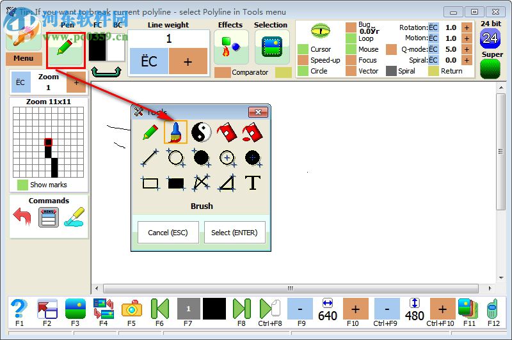Increase the Rotation value
Viewport: 512px width, 340px height.
(x=467, y=27)
